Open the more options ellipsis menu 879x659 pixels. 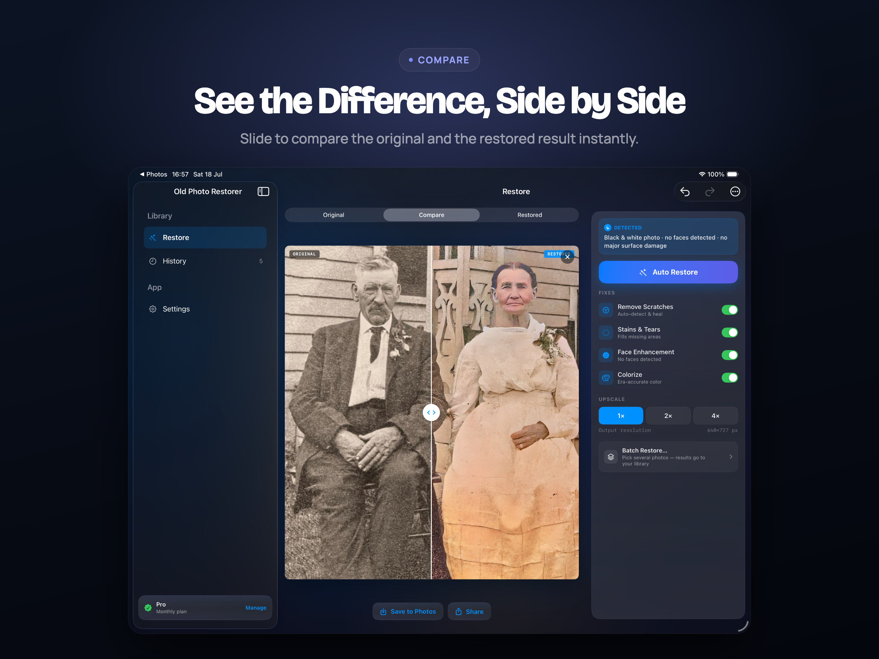[x=735, y=191]
